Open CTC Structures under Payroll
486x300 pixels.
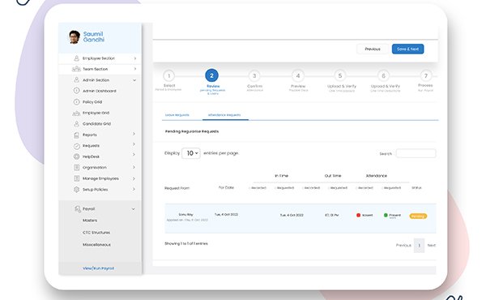[96, 233]
